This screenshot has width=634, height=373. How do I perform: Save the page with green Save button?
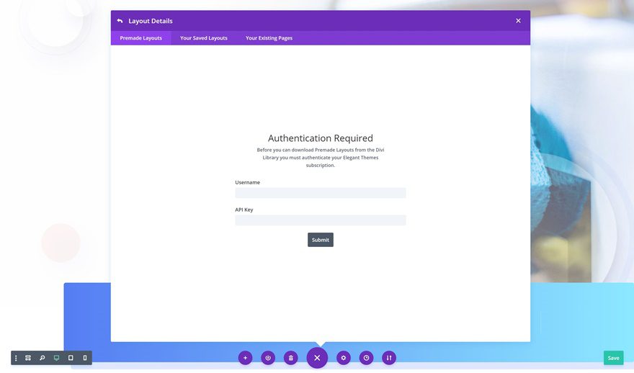tap(613, 358)
